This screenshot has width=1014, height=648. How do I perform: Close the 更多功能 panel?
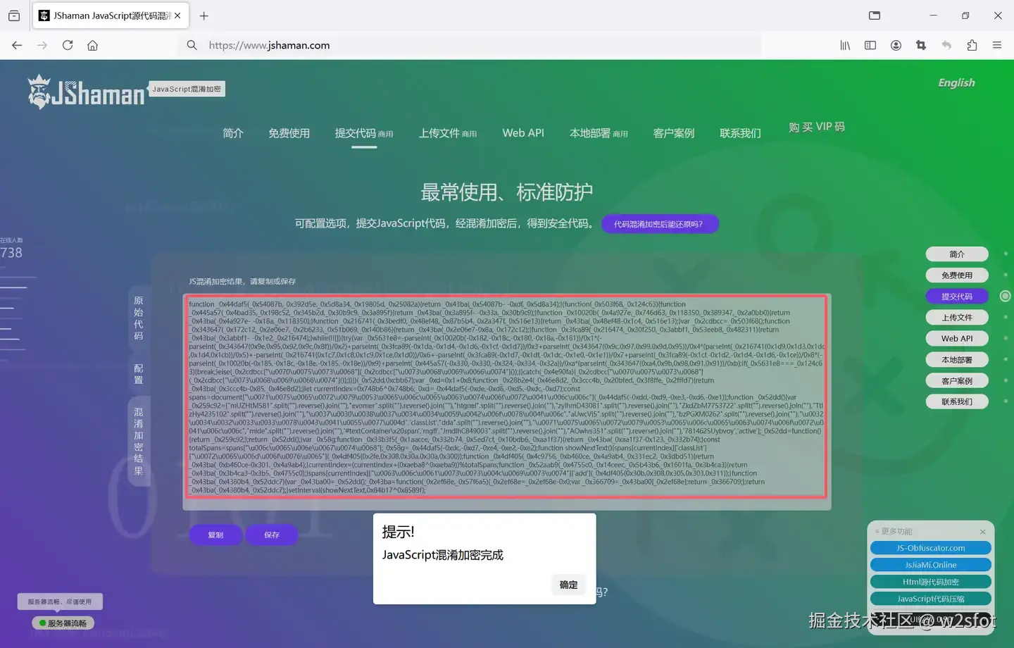pyautogui.click(x=983, y=532)
